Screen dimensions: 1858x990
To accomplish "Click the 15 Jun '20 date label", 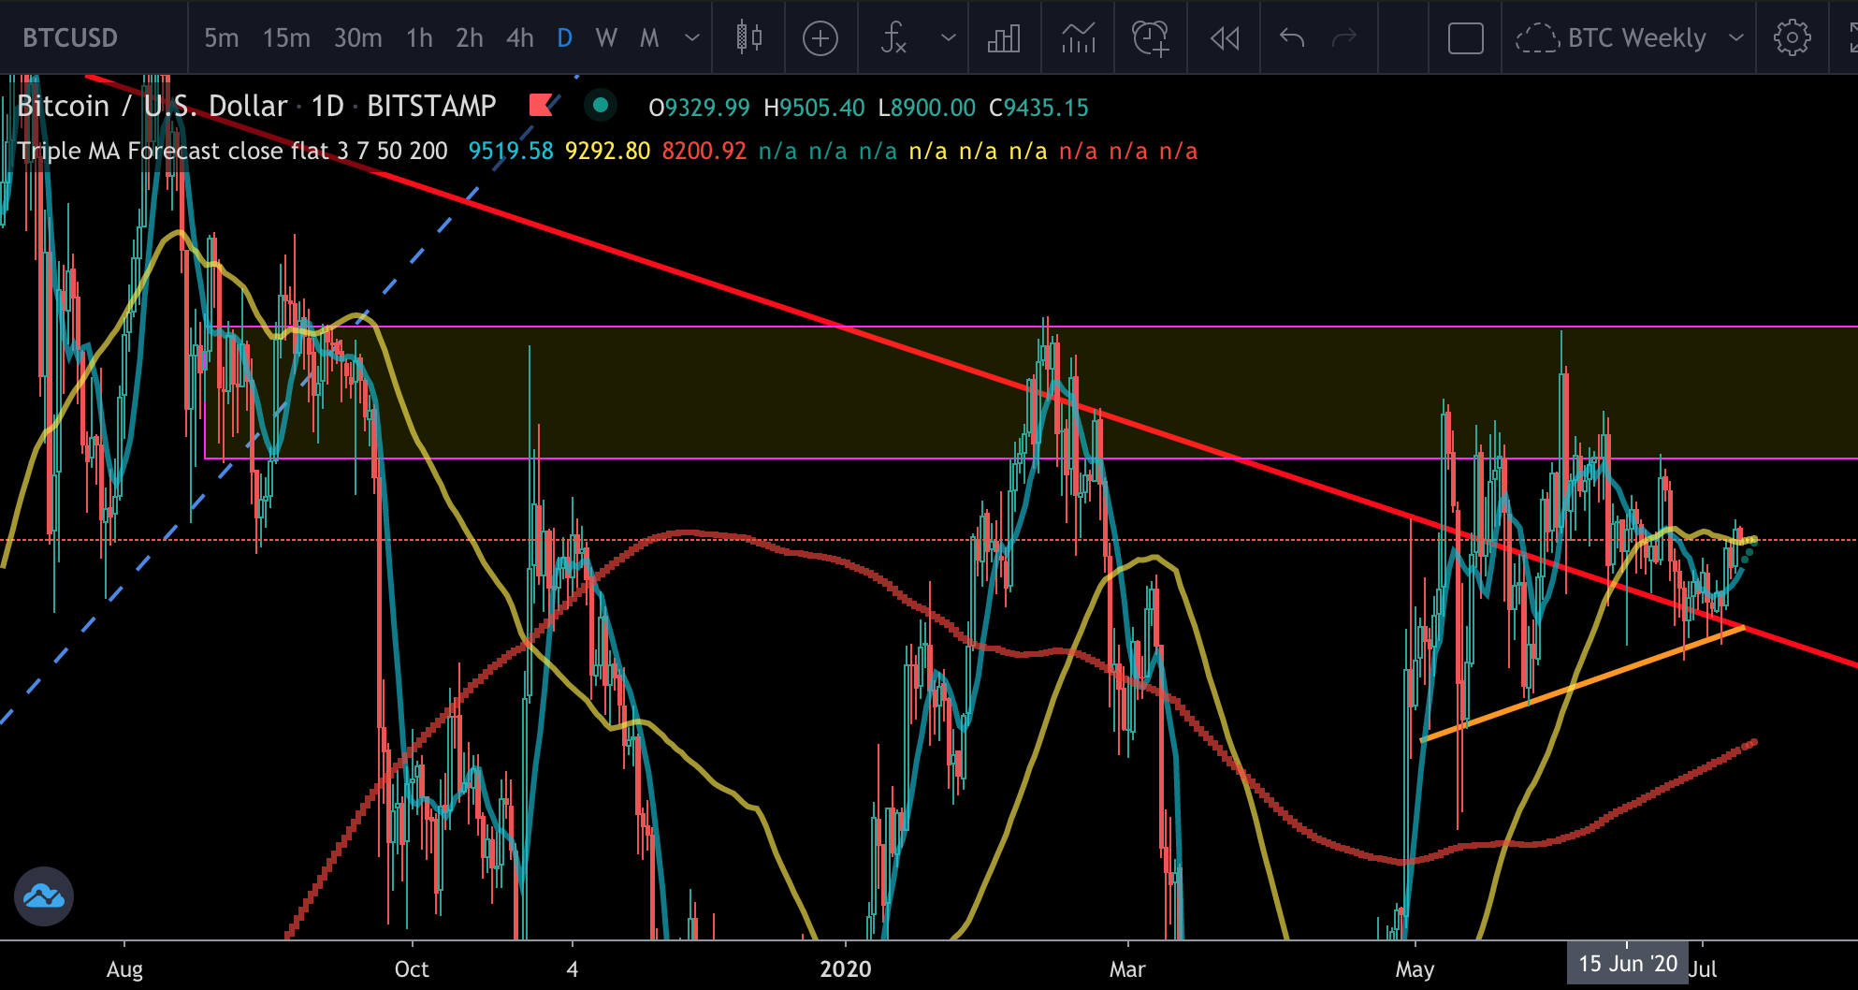I will click(1628, 964).
